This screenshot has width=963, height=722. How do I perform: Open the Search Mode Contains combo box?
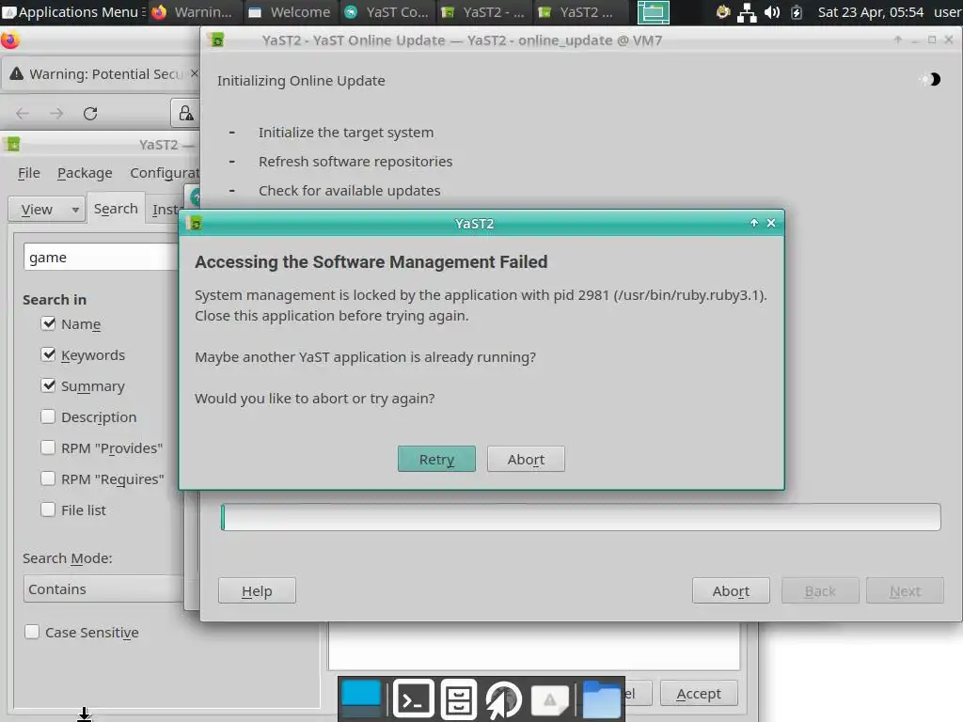[x=103, y=589]
